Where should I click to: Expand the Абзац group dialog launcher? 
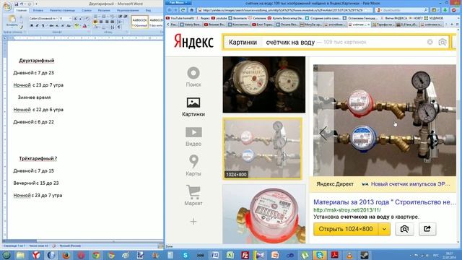coord(128,32)
